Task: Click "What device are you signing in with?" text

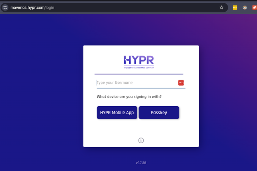Action: point(129,97)
